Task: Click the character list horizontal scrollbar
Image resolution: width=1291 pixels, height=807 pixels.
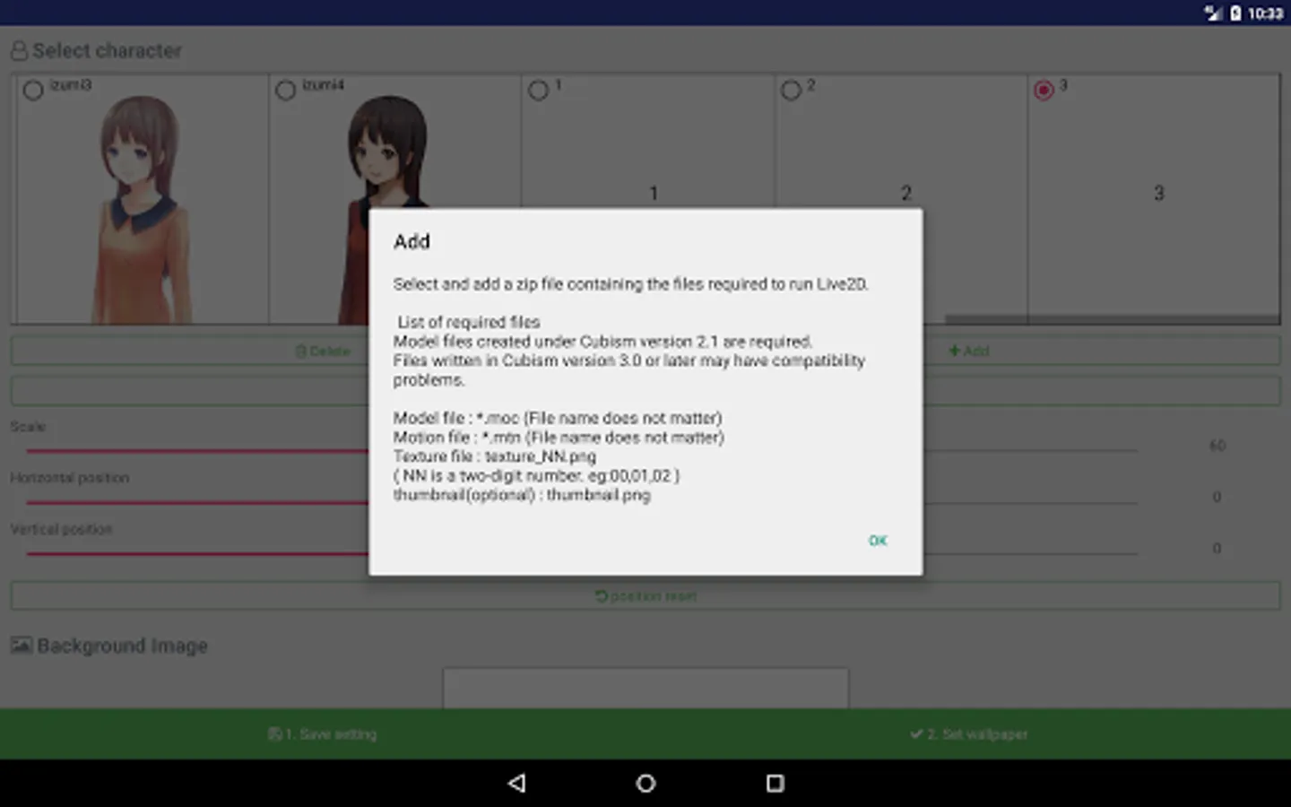Action: coord(1112,319)
